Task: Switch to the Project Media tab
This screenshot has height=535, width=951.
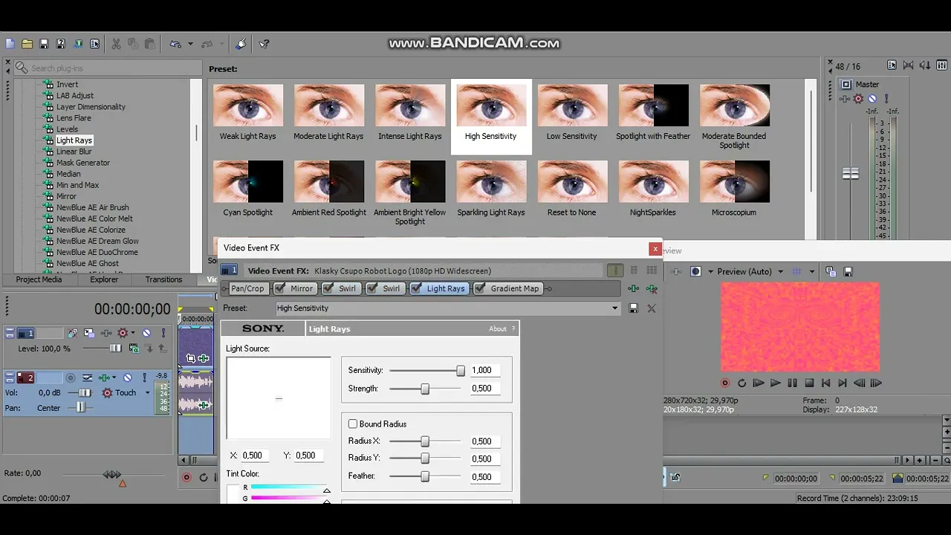Action: click(x=39, y=279)
